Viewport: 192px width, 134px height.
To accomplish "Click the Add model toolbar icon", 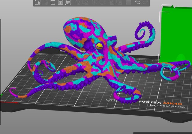I will coord(37,2).
